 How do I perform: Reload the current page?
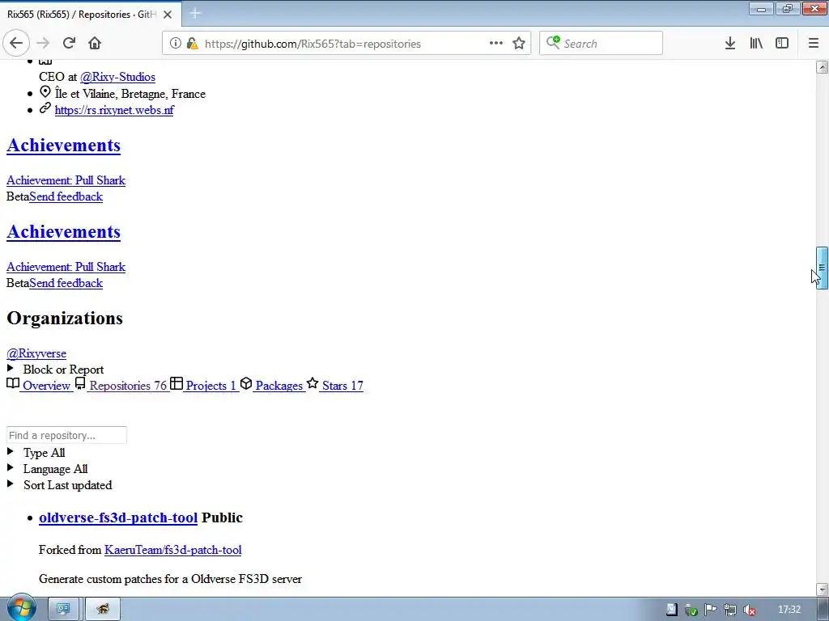click(70, 44)
